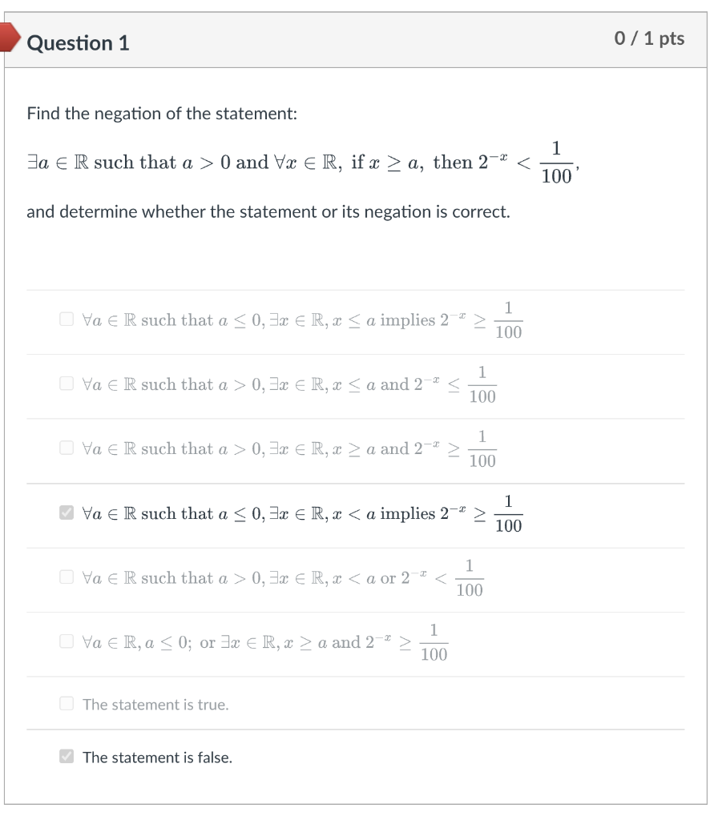This screenshot has height=820, width=718.
Task: Click the answer row with 'x ≤ a implies 2⁻ˣ ≥ 1/100'
Action: click(296, 318)
